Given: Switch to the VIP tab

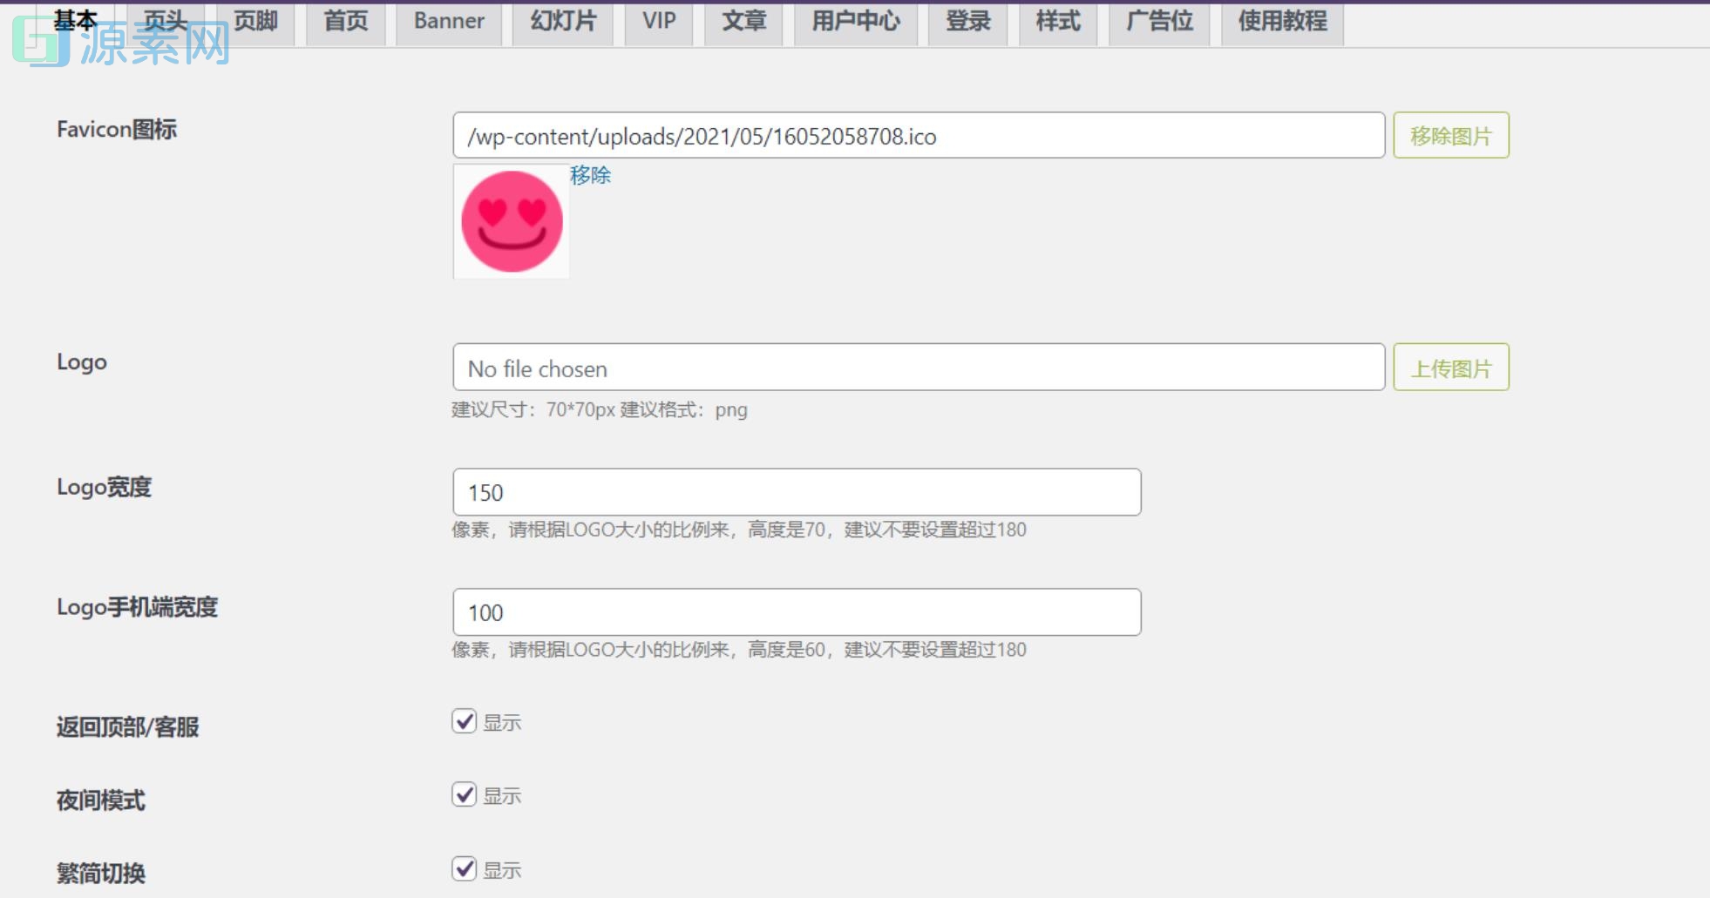Looking at the screenshot, I should (659, 21).
